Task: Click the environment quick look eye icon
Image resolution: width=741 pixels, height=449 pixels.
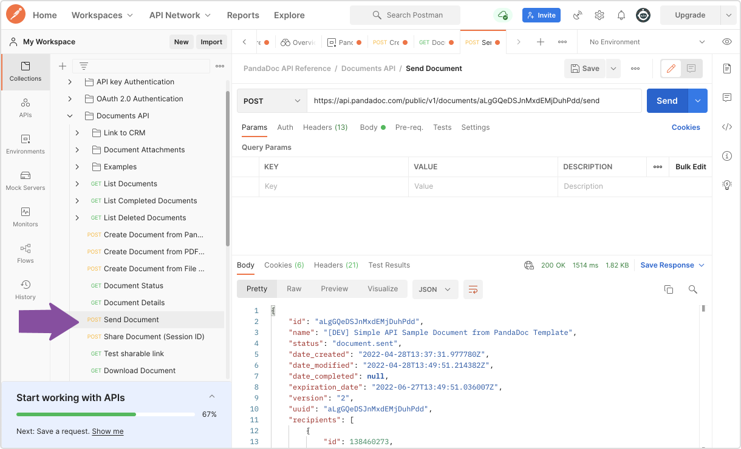Action: (726, 42)
